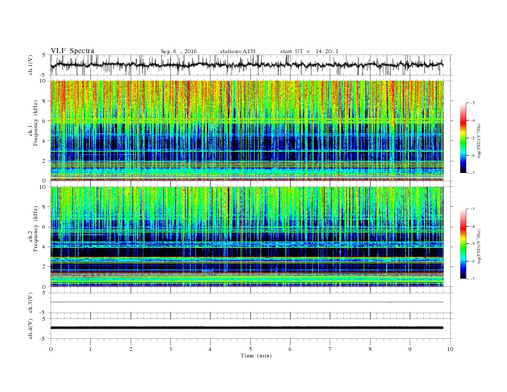Screen dimensions: 507x392
Task: Click the log(PSD) label beside ch.1 colorbar
Action: [x=479, y=140]
